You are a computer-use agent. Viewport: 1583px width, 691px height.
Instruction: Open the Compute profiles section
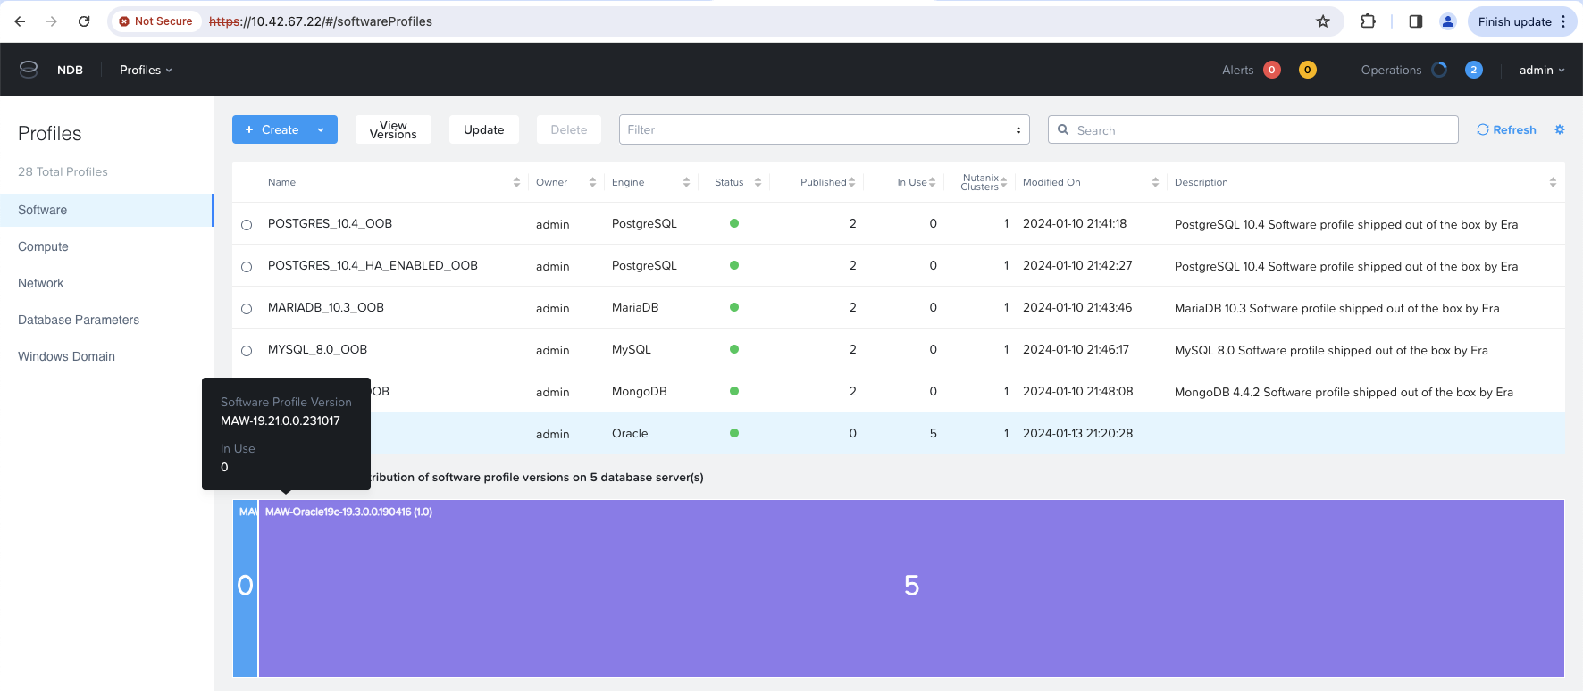[x=43, y=246]
